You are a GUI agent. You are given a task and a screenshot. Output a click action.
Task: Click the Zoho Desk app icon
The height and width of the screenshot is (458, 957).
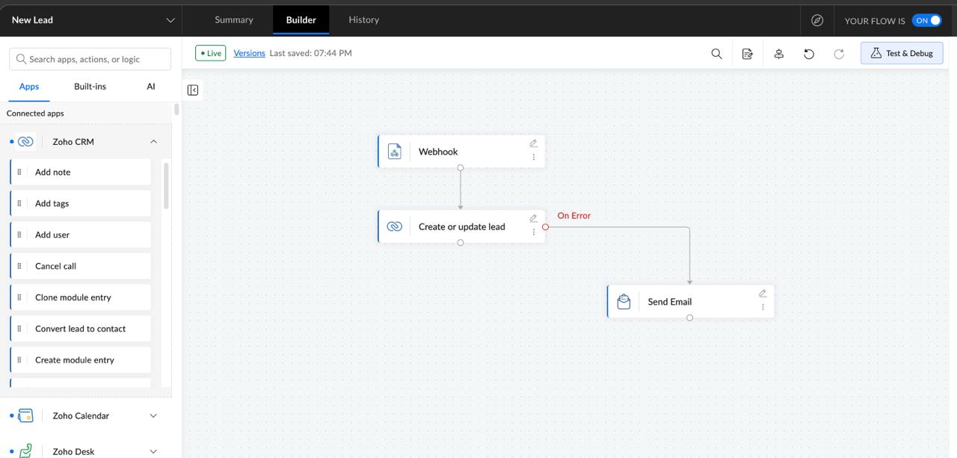point(25,451)
